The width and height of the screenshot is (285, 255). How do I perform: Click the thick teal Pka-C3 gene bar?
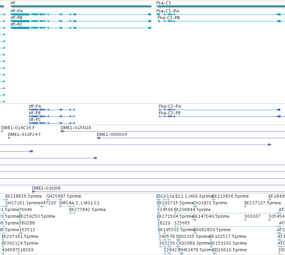221,6
